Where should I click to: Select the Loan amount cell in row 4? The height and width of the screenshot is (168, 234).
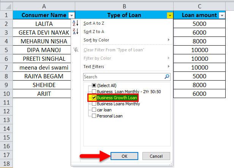(x=199, y=41)
